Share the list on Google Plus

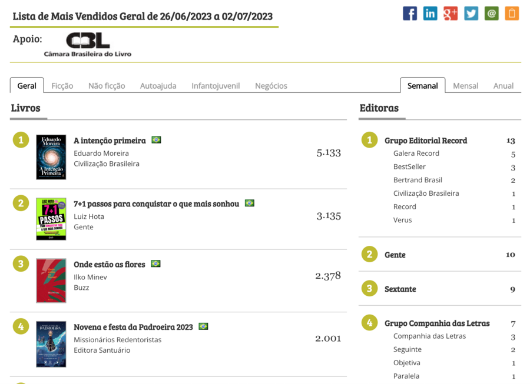(450, 14)
